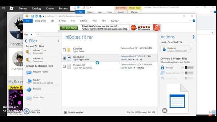Click the Encrypt lock icon

click(x=162, y=67)
